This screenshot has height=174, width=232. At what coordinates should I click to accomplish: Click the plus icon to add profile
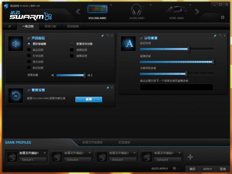tap(190, 157)
